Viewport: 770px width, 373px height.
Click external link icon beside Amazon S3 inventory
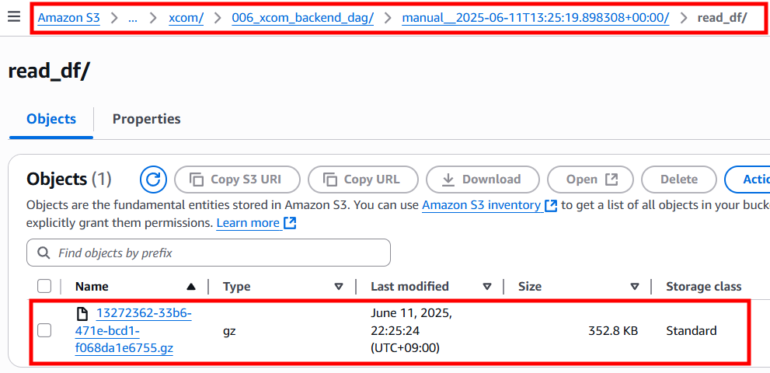point(551,205)
